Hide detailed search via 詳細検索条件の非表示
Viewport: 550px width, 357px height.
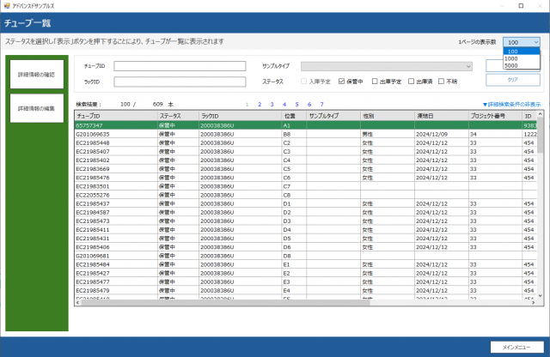tap(512, 104)
